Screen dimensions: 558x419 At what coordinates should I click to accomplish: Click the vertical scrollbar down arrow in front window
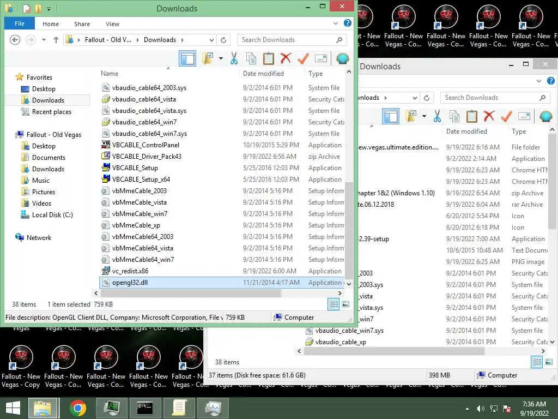tap(349, 284)
